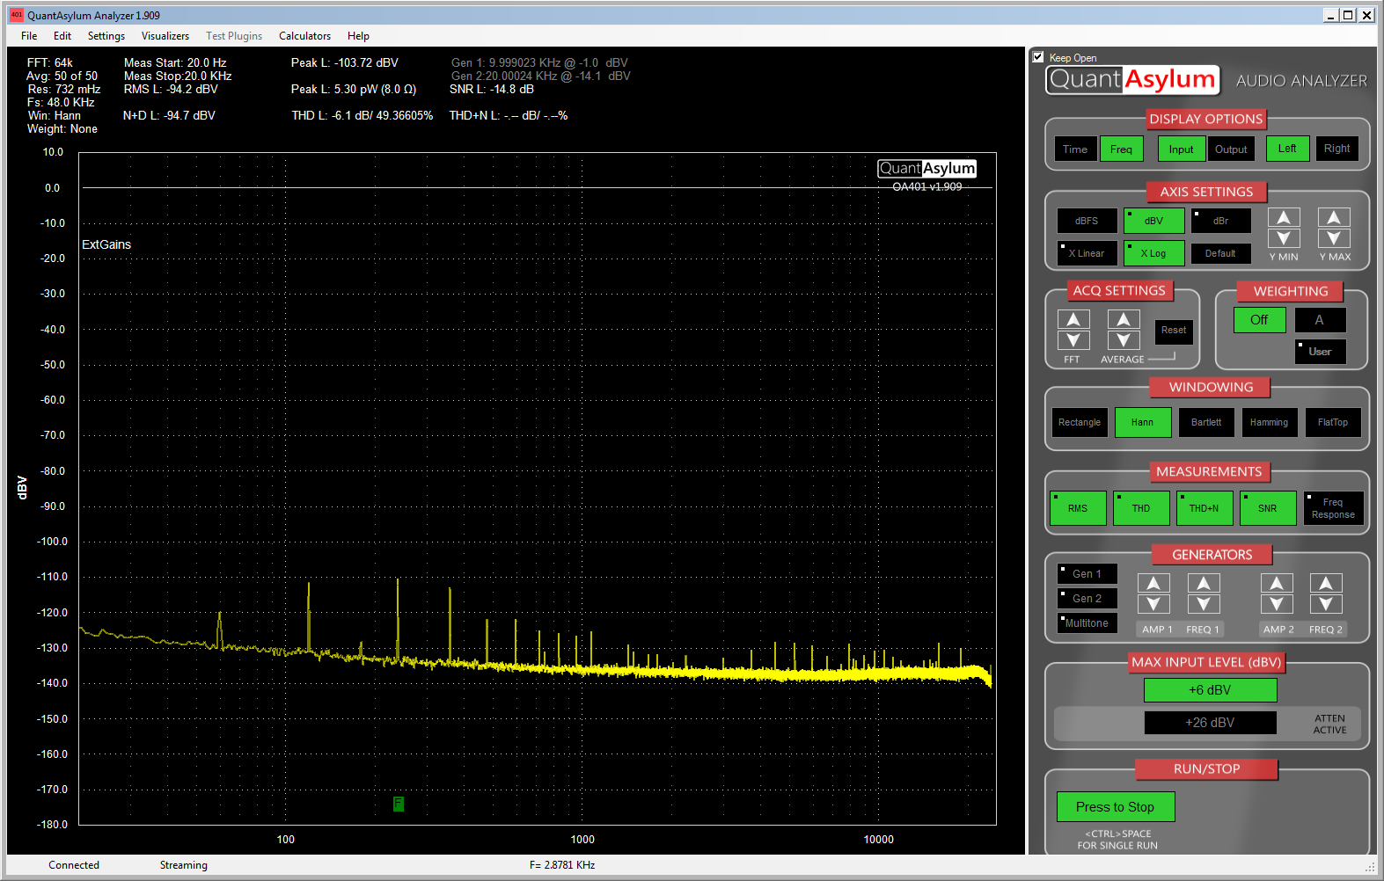Increase Y MAX with the up arrow
Image resolution: width=1384 pixels, height=881 pixels.
point(1334,217)
